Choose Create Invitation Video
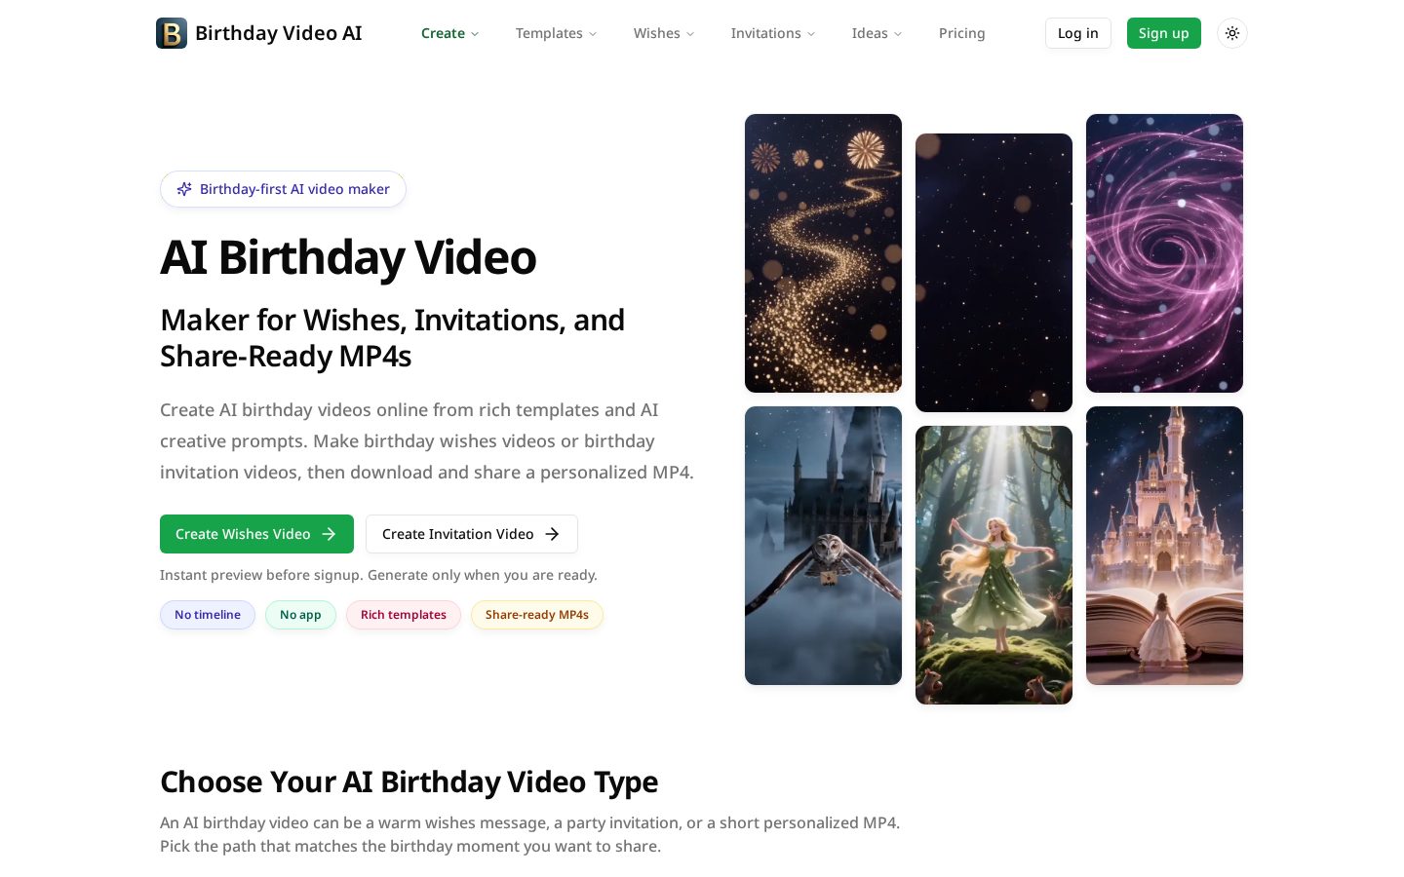The height and width of the screenshot is (877, 1404). tap(472, 534)
